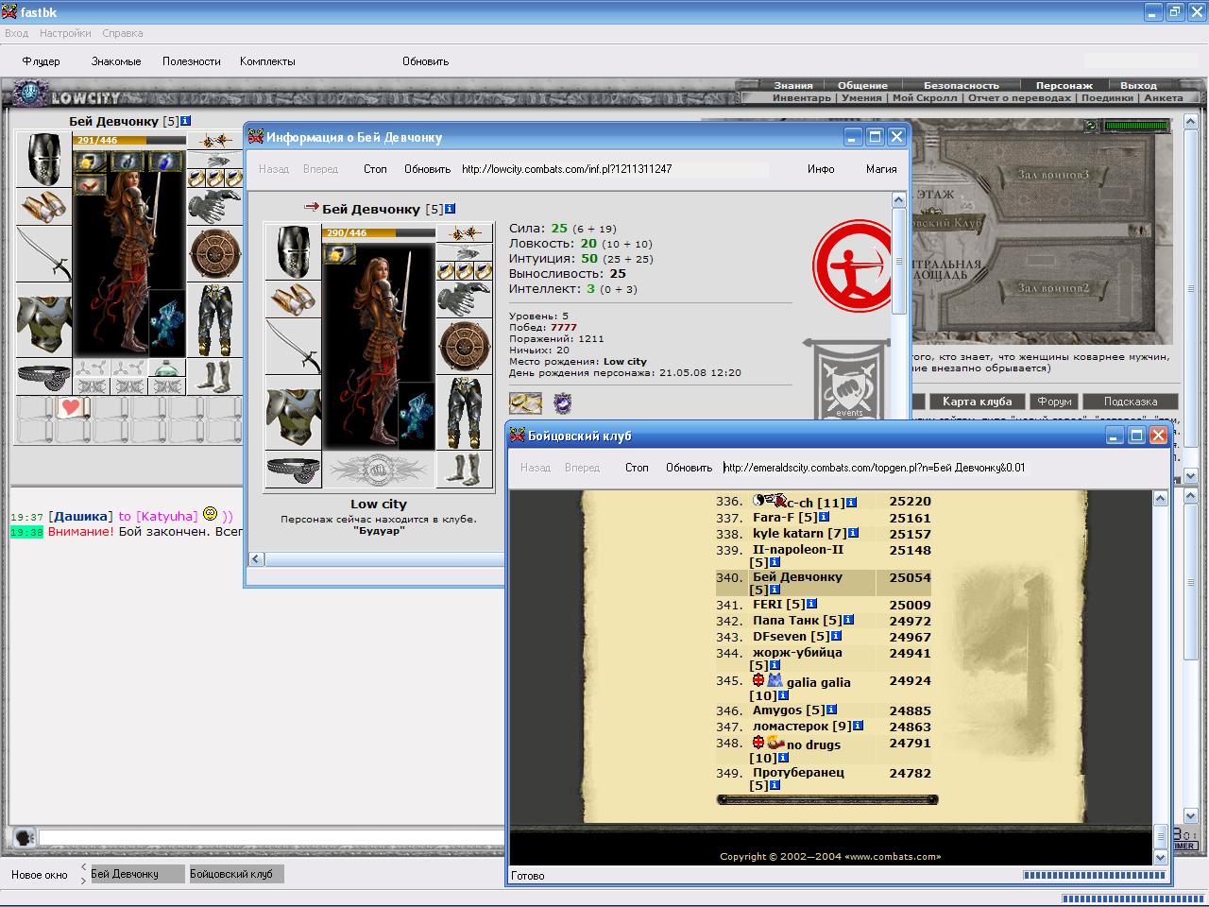The height and width of the screenshot is (907, 1209).
Task: Click the chat smiley speech icon at bottom left
Action: coord(25,837)
